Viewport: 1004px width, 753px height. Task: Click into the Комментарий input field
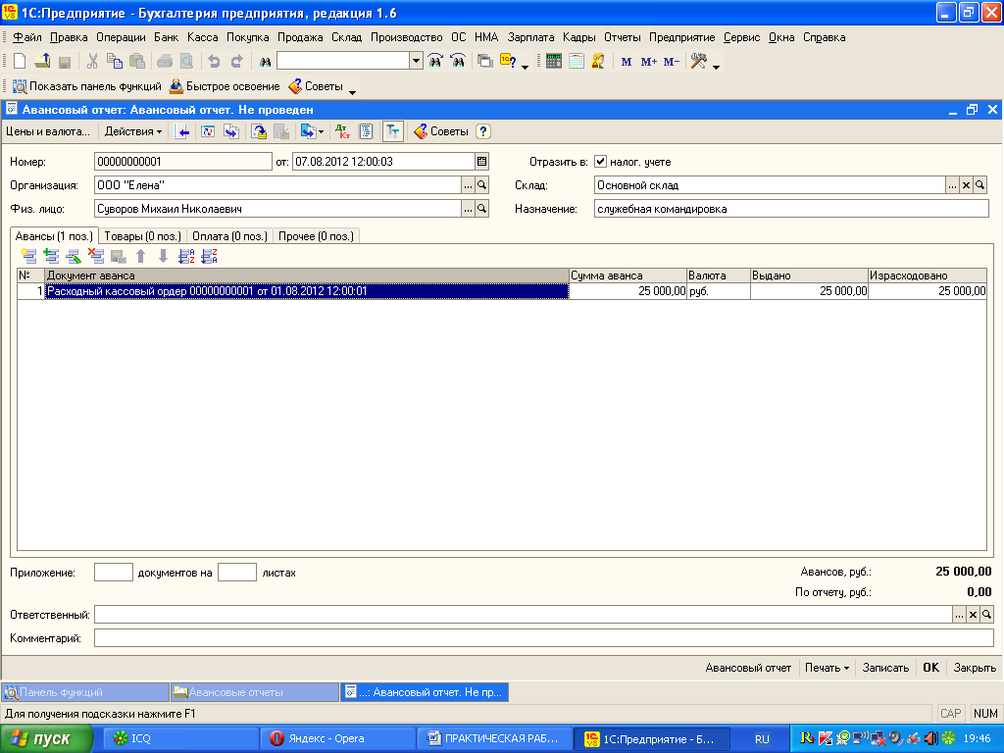(543, 637)
